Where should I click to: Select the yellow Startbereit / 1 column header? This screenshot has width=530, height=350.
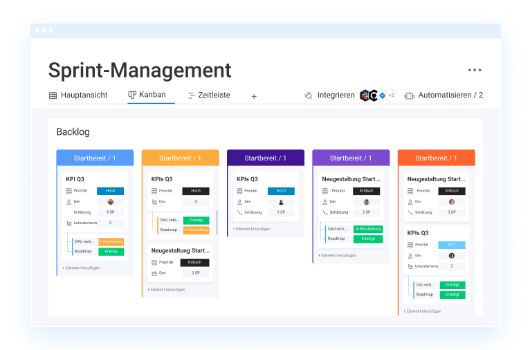[180, 158]
